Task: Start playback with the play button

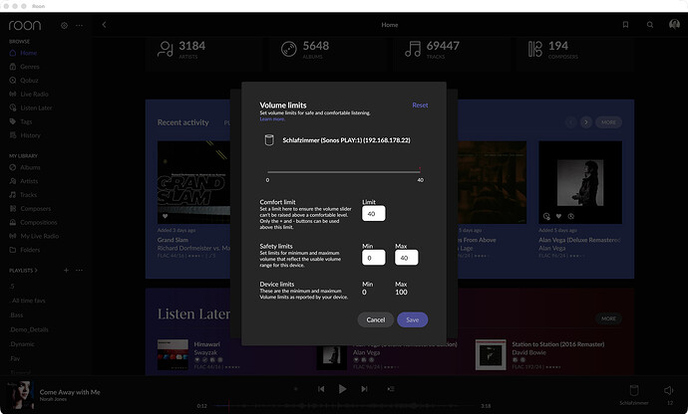Action: (x=342, y=388)
